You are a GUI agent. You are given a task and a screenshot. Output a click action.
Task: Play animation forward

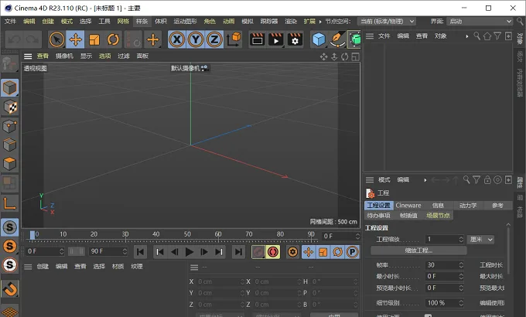pos(190,252)
